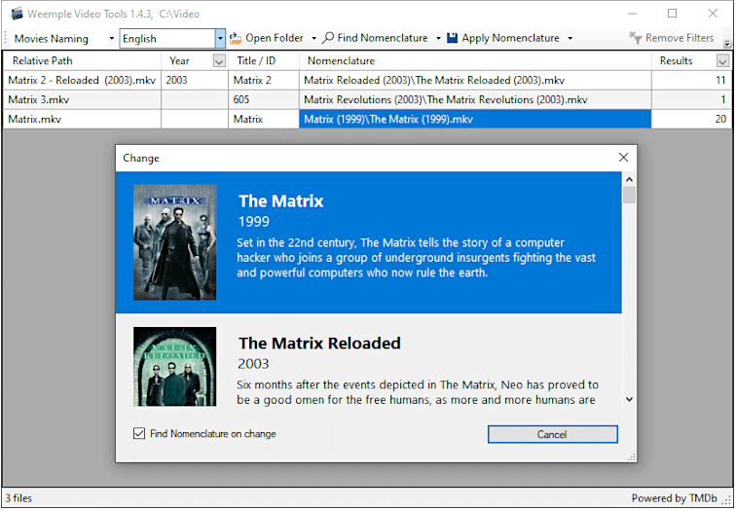The image size is (736, 510).
Task: Click Open Folder label in toolbar
Action: pos(275,38)
